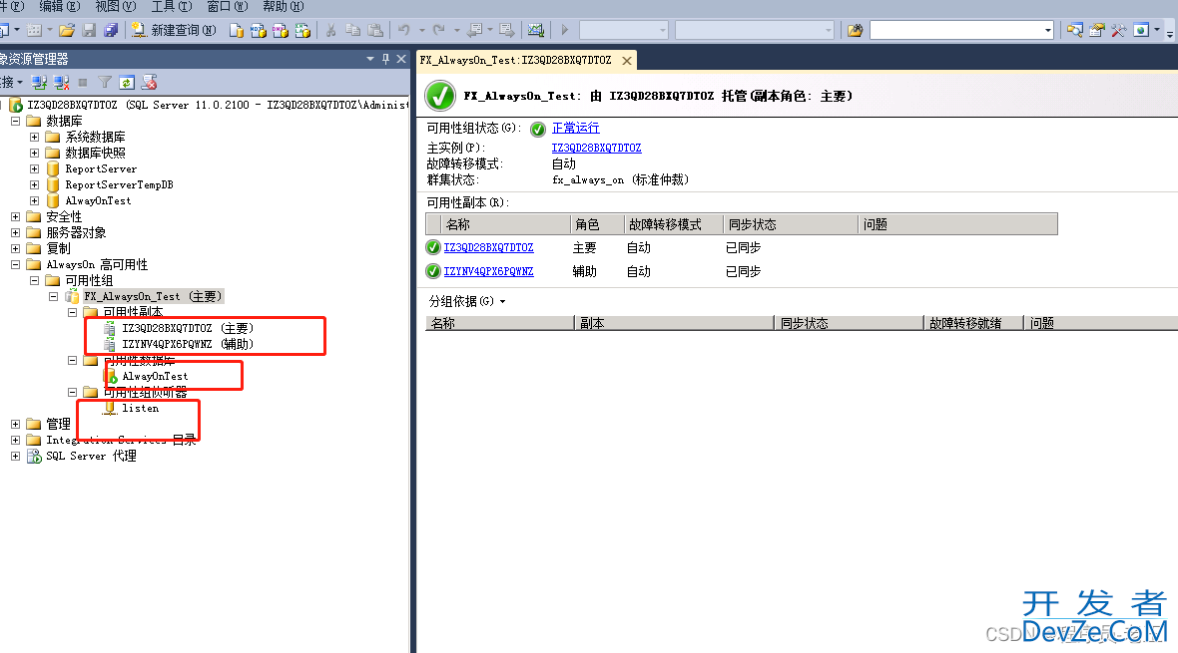Close the FX_AlwaysOn_Test dashboard tab

pos(627,60)
